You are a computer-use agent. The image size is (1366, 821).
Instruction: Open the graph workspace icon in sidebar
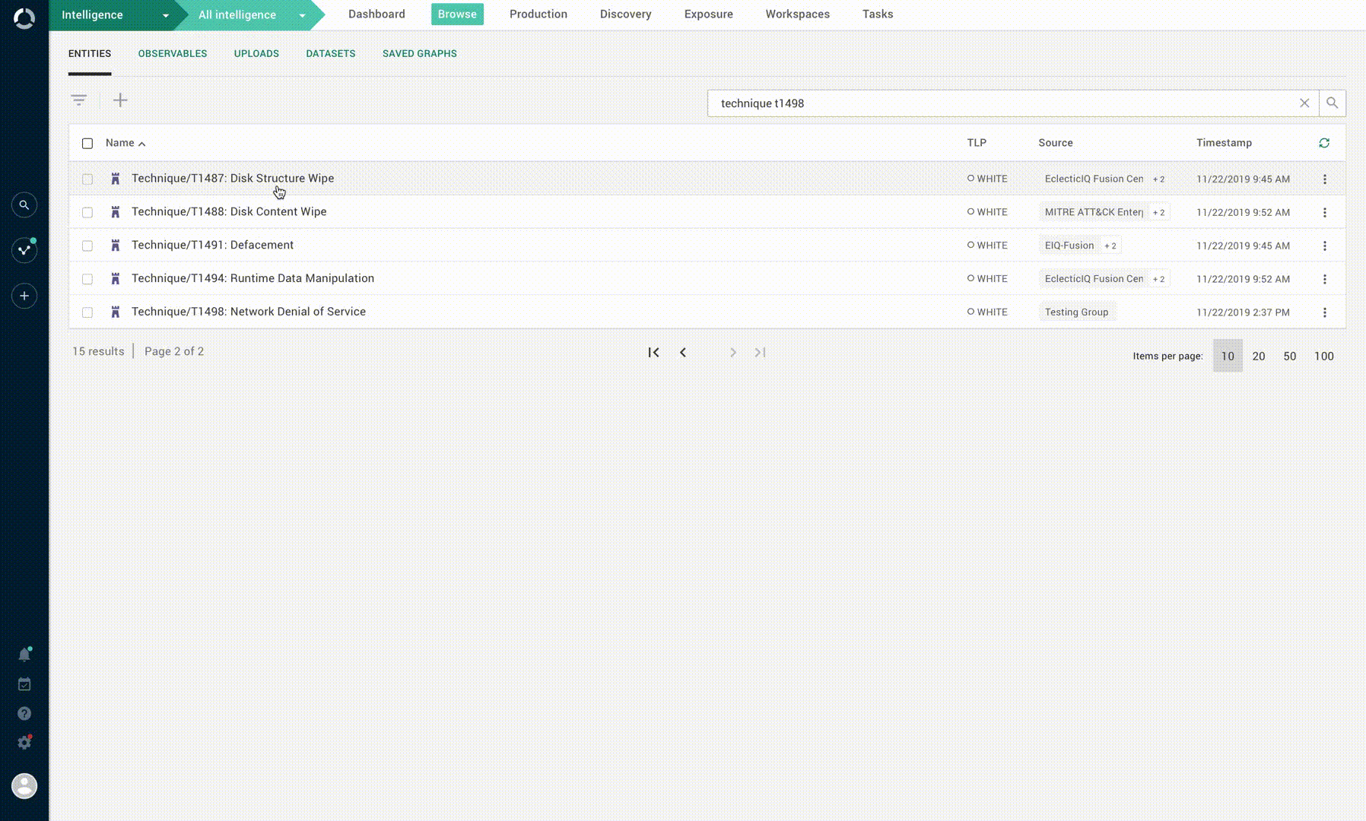(x=24, y=249)
